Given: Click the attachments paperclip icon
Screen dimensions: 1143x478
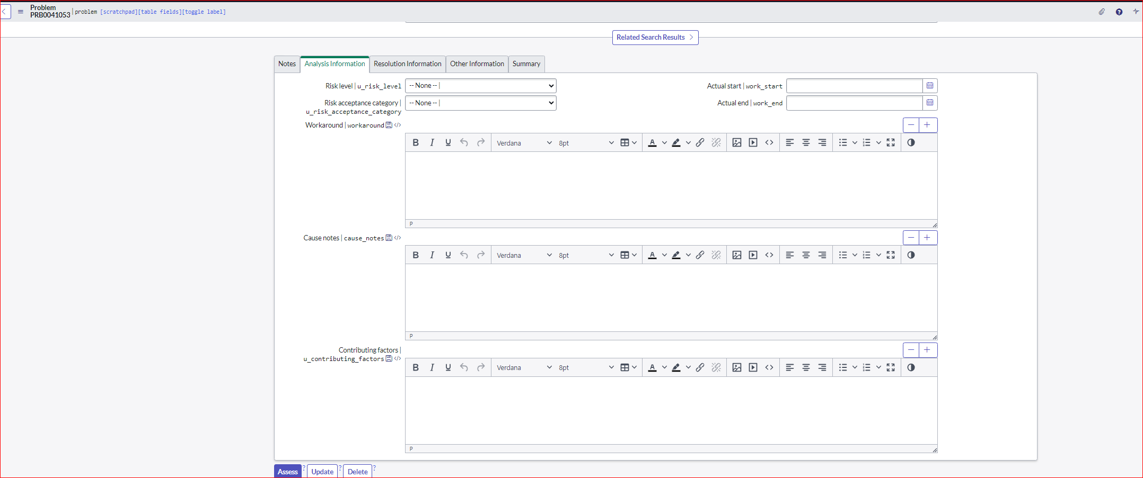Looking at the screenshot, I should [x=1102, y=12].
